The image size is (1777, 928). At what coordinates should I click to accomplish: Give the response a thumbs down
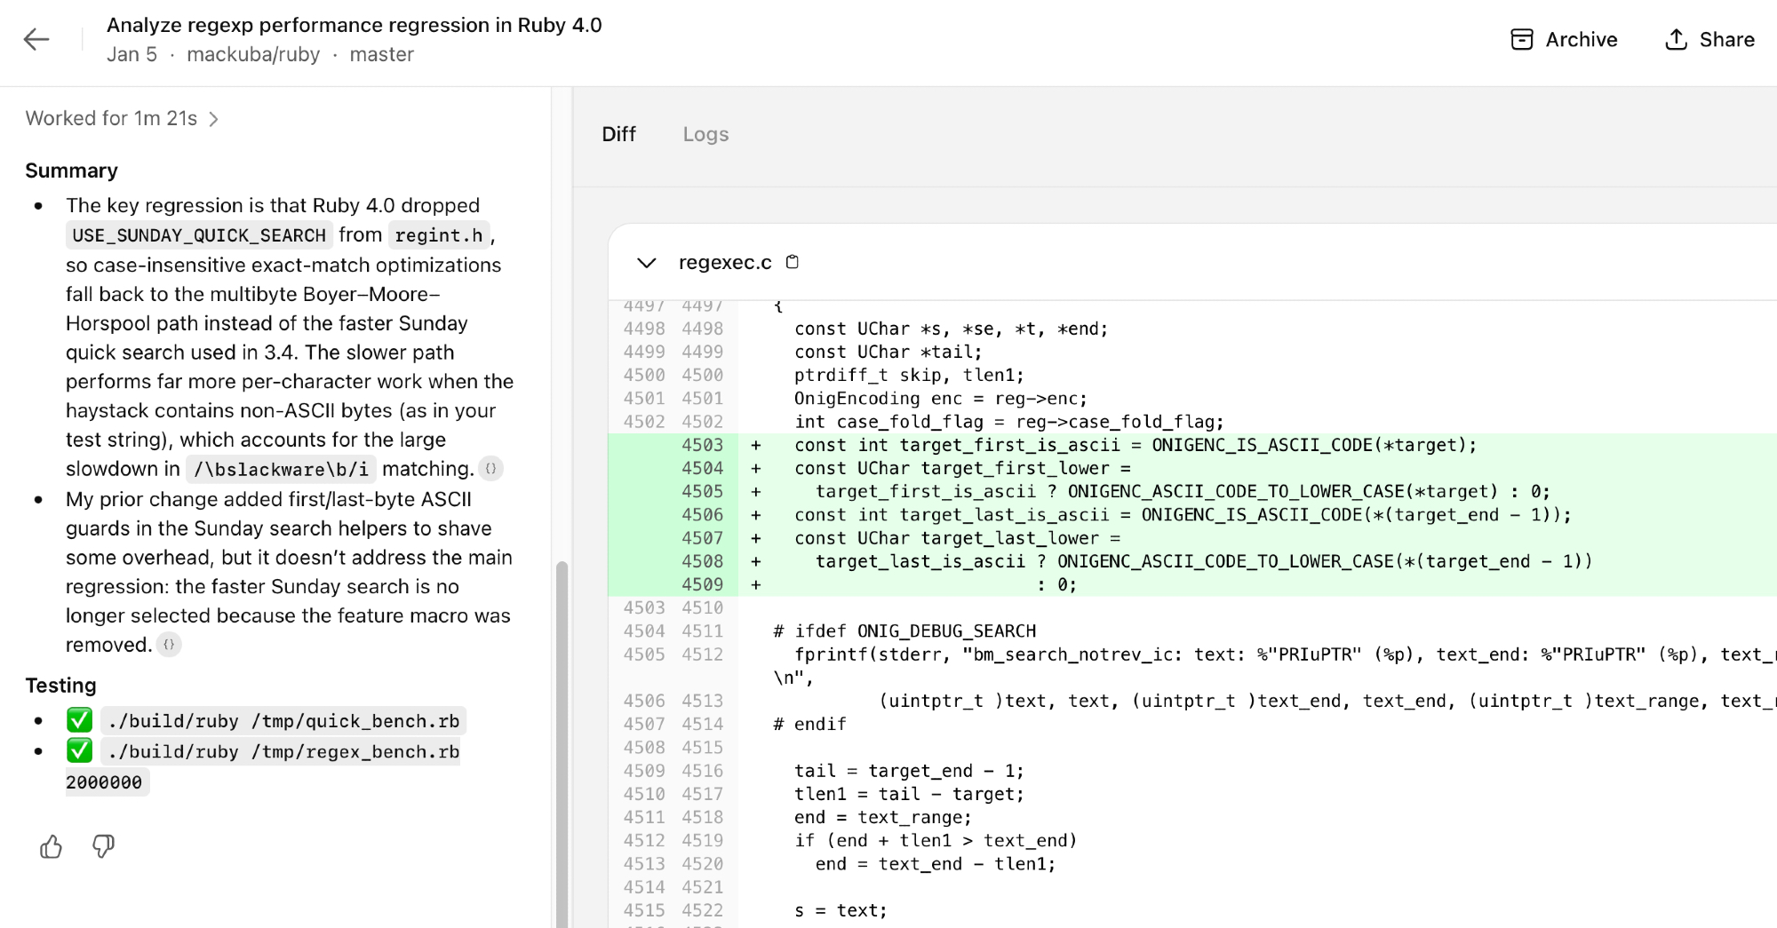(103, 847)
